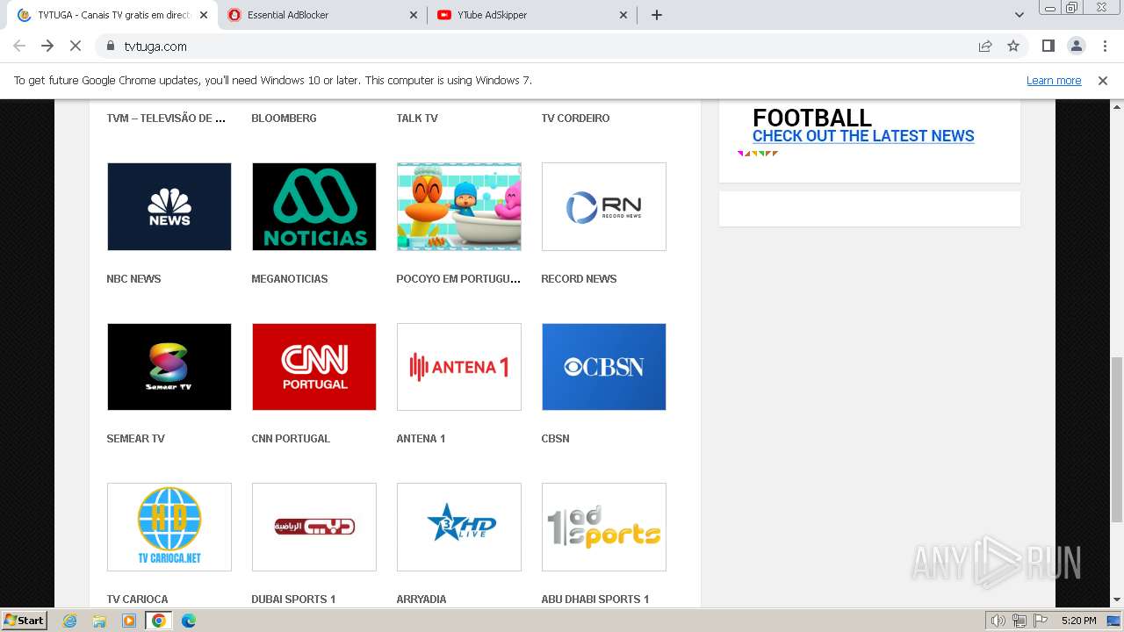Stop loading the page

point(76,46)
